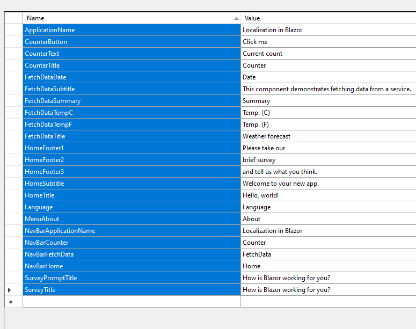The width and height of the screenshot is (416, 329).
Task: Select the Language name cell
Action: 132,207
